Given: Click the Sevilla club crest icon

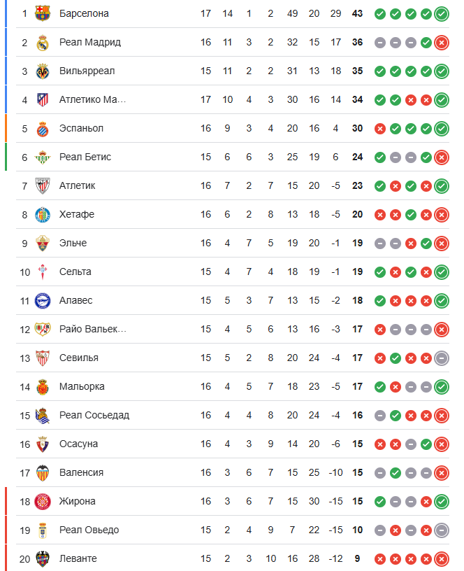Looking at the screenshot, I should [x=43, y=358].
